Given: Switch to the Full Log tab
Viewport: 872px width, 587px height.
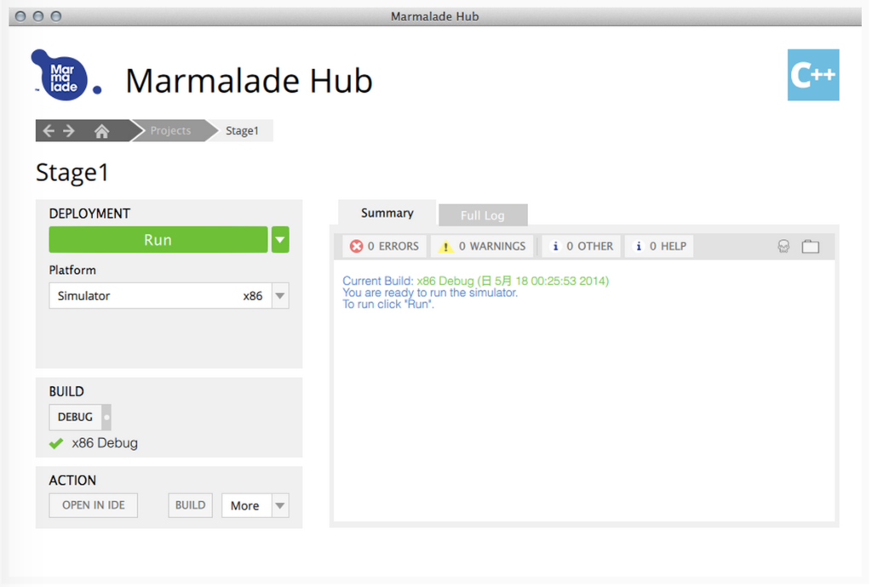Looking at the screenshot, I should (483, 215).
